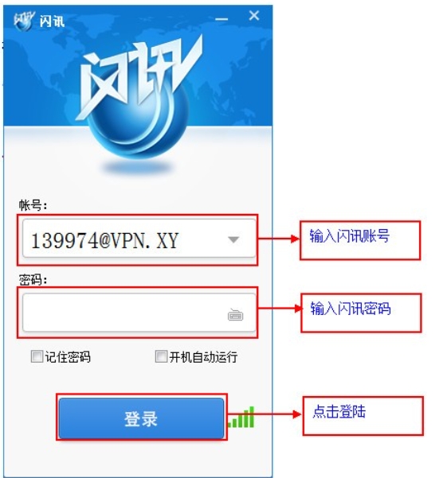Click the 139974@VPN.XY account text

pyautogui.click(x=104, y=241)
